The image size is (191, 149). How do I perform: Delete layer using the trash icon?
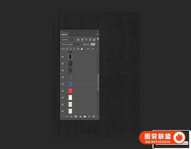tap(94, 117)
